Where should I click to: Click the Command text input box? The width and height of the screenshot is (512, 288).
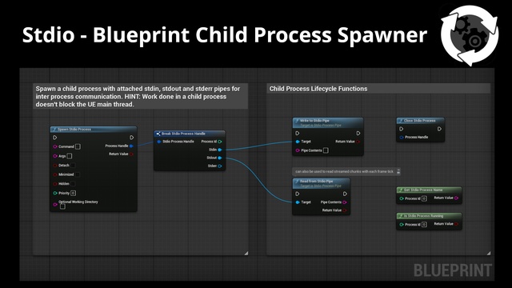(x=78, y=146)
